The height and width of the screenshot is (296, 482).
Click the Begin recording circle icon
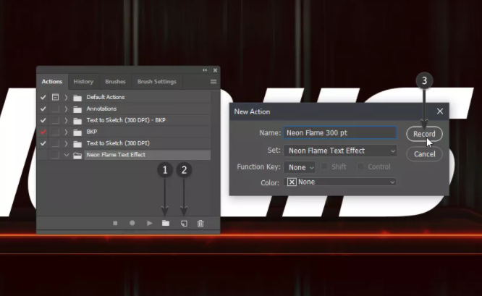click(132, 223)
